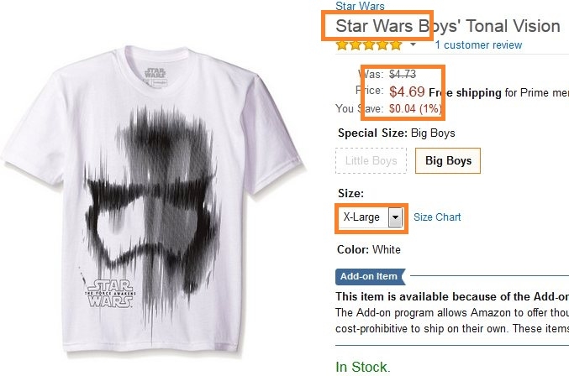569x376 pixels.
Task: Expand the rating breakdown arrow beside stars
Action: (x=413, y=44)
